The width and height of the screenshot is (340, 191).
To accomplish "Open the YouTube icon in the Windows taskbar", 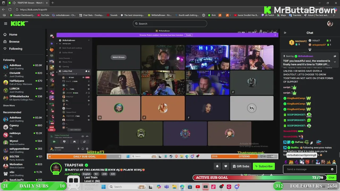I will (x=198, y=187).
